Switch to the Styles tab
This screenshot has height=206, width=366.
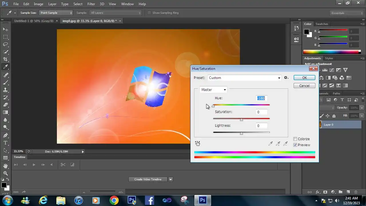pyautogui.click(x=329, y=58)
